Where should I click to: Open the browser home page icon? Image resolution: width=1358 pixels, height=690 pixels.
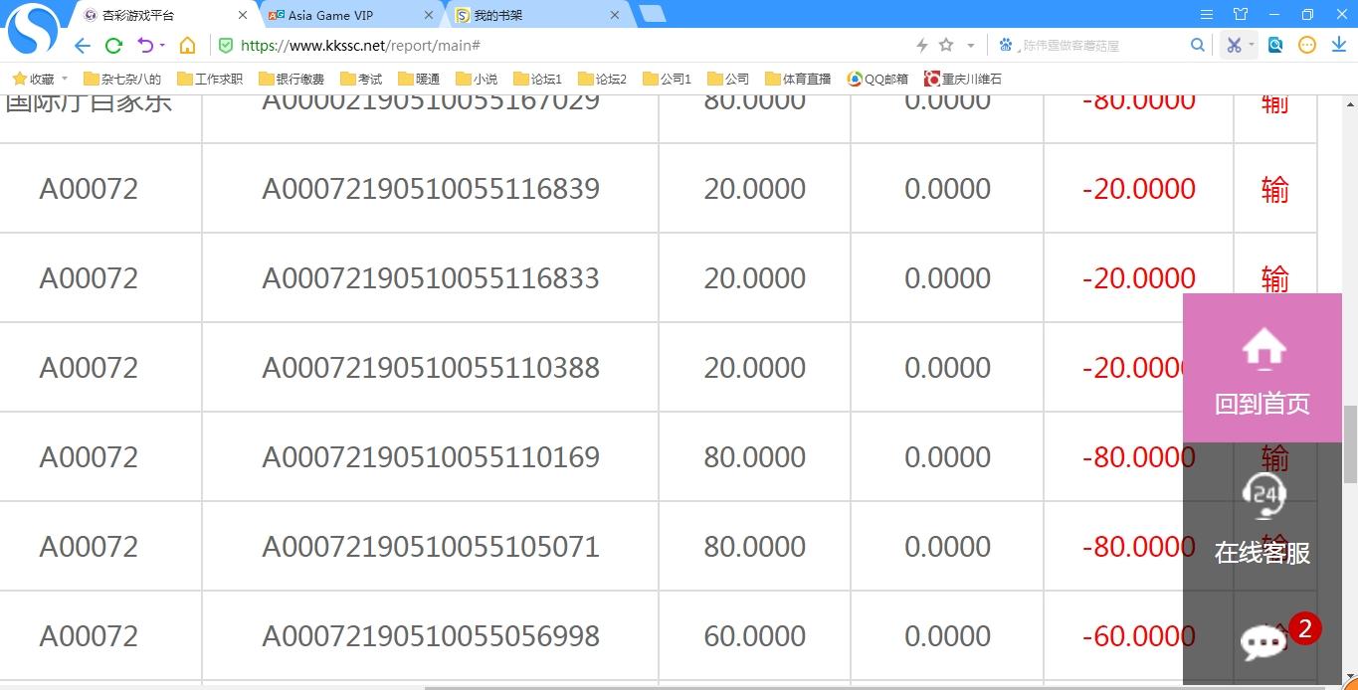point(187,46)
